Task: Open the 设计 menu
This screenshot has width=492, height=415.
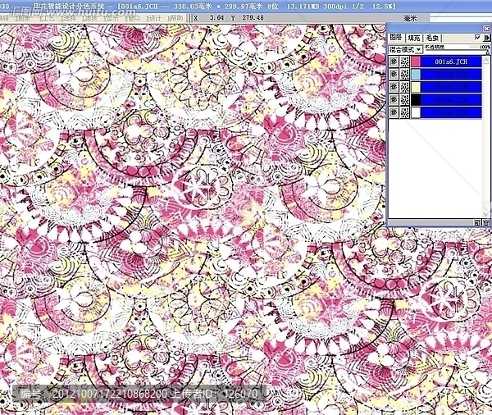Action: pyautogui.click(x=153, y=18)
